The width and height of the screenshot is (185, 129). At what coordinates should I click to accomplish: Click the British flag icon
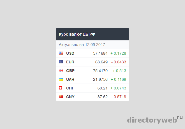(x=61, y=70)
